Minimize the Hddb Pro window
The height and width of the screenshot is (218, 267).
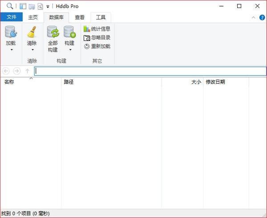click(221, 6)
